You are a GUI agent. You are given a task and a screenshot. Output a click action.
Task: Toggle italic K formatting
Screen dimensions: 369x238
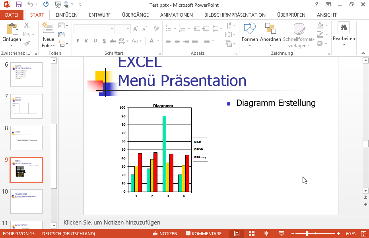pos(86,41)
